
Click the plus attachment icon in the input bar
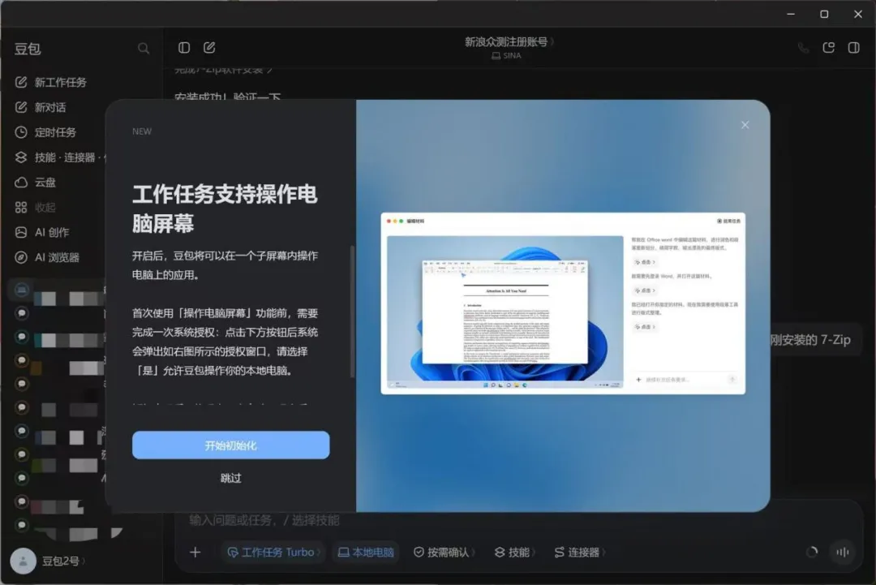pos(195,552)
